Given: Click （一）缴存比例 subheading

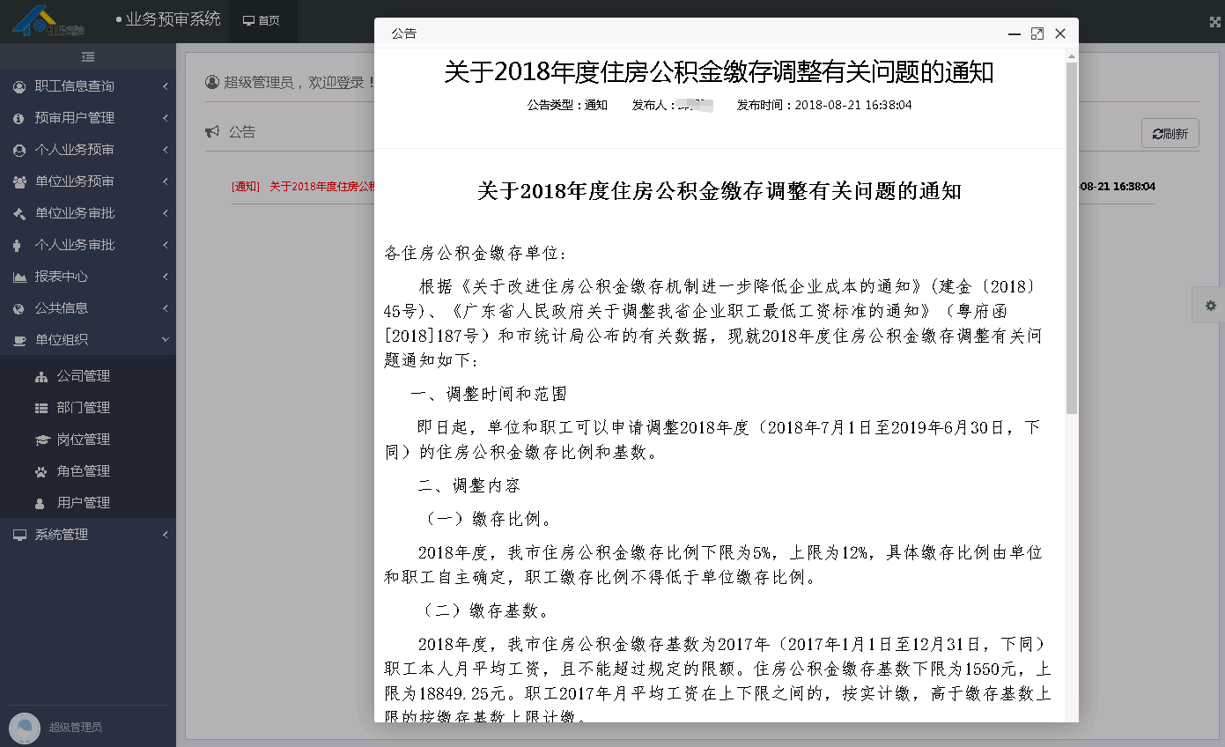Looking at the screenshot, I should [489, 519].
